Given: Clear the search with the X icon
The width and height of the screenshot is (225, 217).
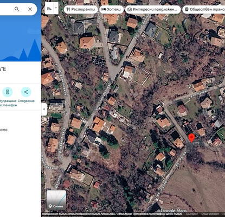Looking at the screenshot, I should click(x=30, y=9).
